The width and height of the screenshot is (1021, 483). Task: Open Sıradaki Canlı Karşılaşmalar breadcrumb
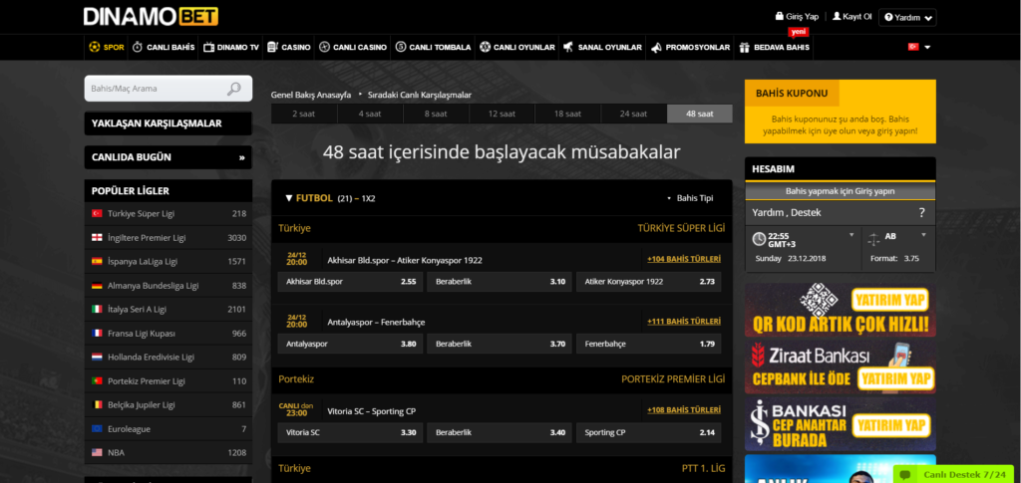pos(420,95)
